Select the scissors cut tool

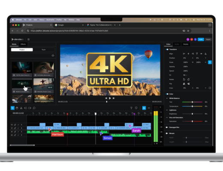(21, 108)
